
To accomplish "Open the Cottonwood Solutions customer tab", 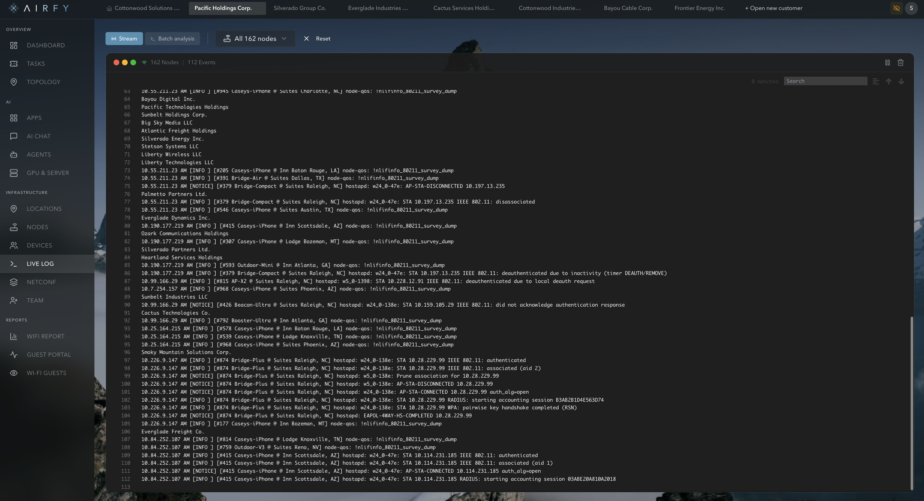I will tap(143, 8).
